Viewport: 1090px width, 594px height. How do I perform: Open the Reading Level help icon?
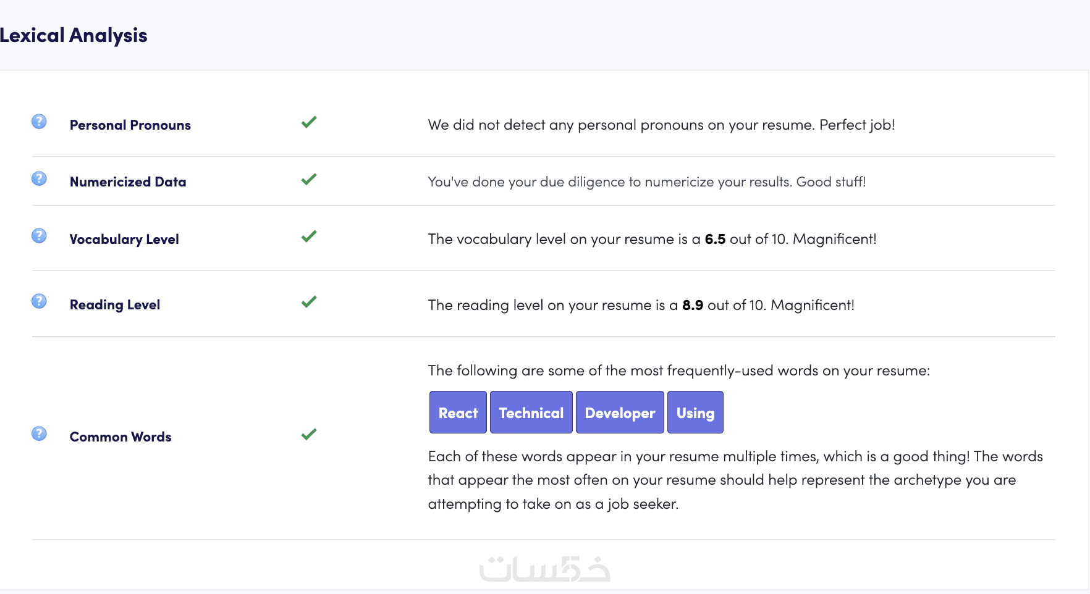click(x=39, y=301)
